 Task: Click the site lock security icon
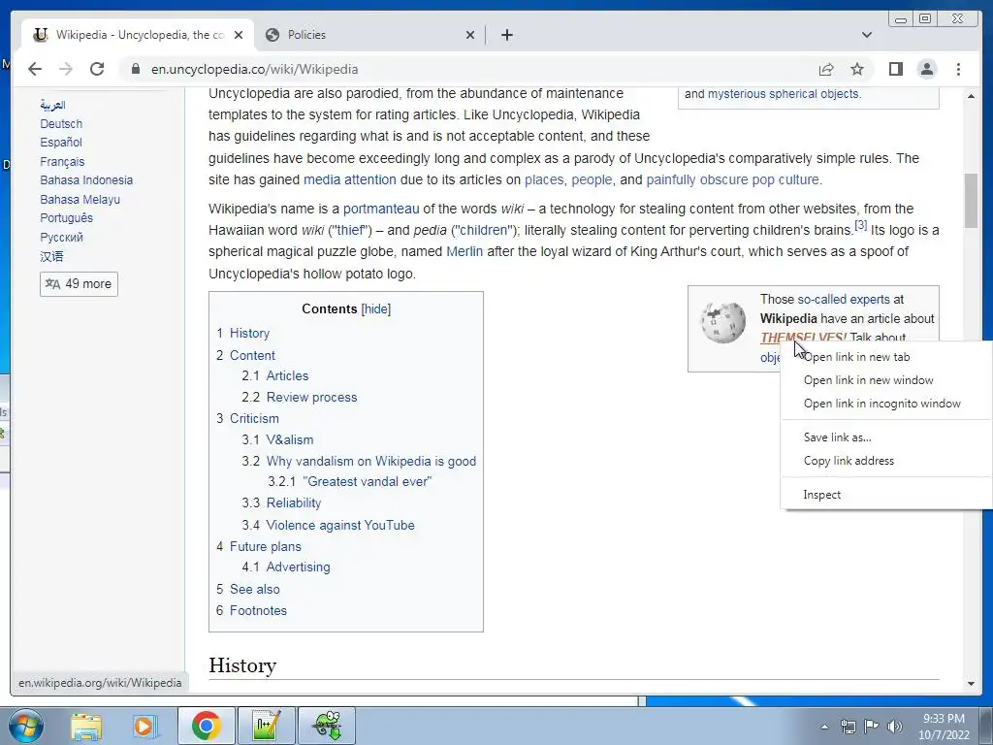click(x=135, y=69)
